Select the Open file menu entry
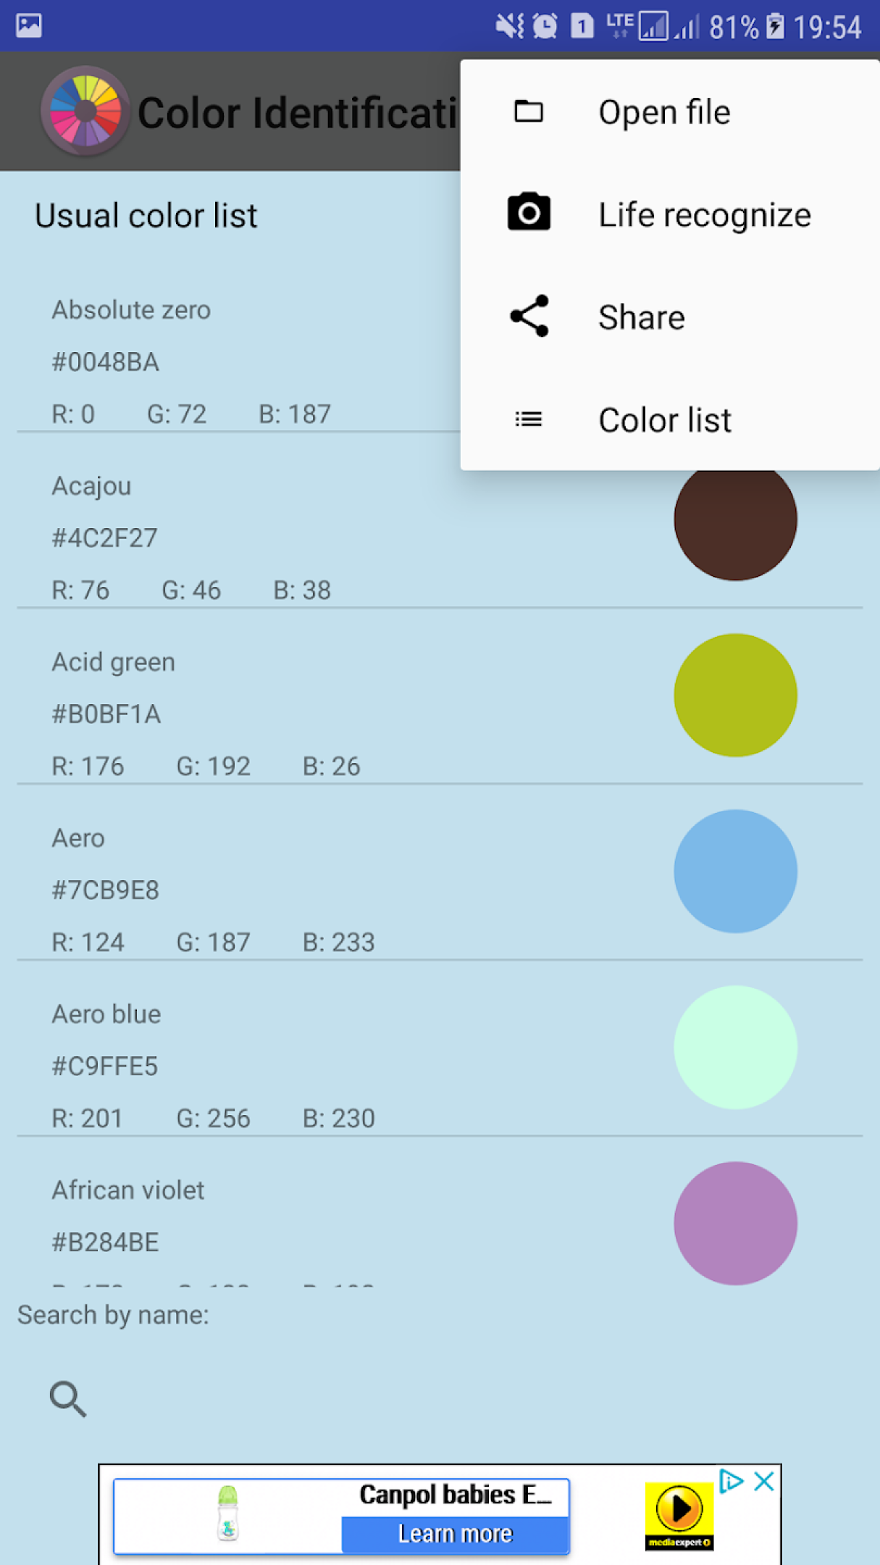 pos(670,112)
